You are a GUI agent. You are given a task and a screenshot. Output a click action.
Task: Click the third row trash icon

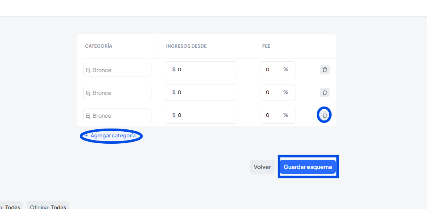[x=325, y=115]
